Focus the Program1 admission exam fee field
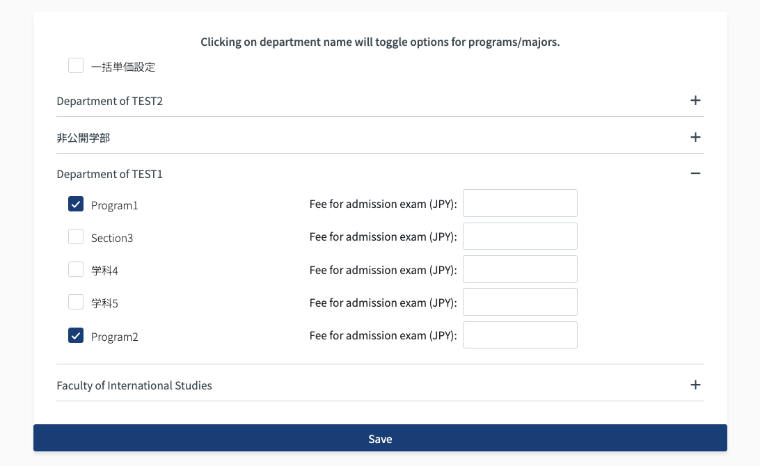 [520, 203]
